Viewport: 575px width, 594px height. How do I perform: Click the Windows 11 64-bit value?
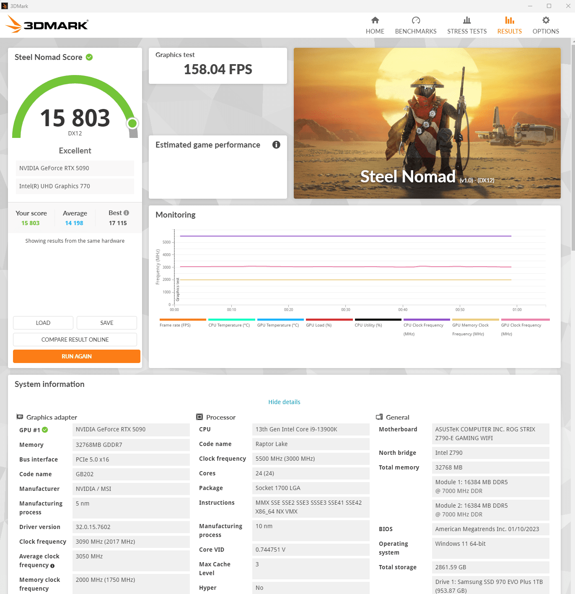tap(491, 548)
